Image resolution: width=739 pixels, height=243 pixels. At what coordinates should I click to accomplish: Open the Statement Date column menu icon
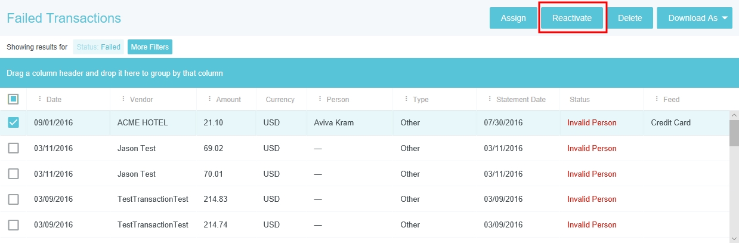490,99
